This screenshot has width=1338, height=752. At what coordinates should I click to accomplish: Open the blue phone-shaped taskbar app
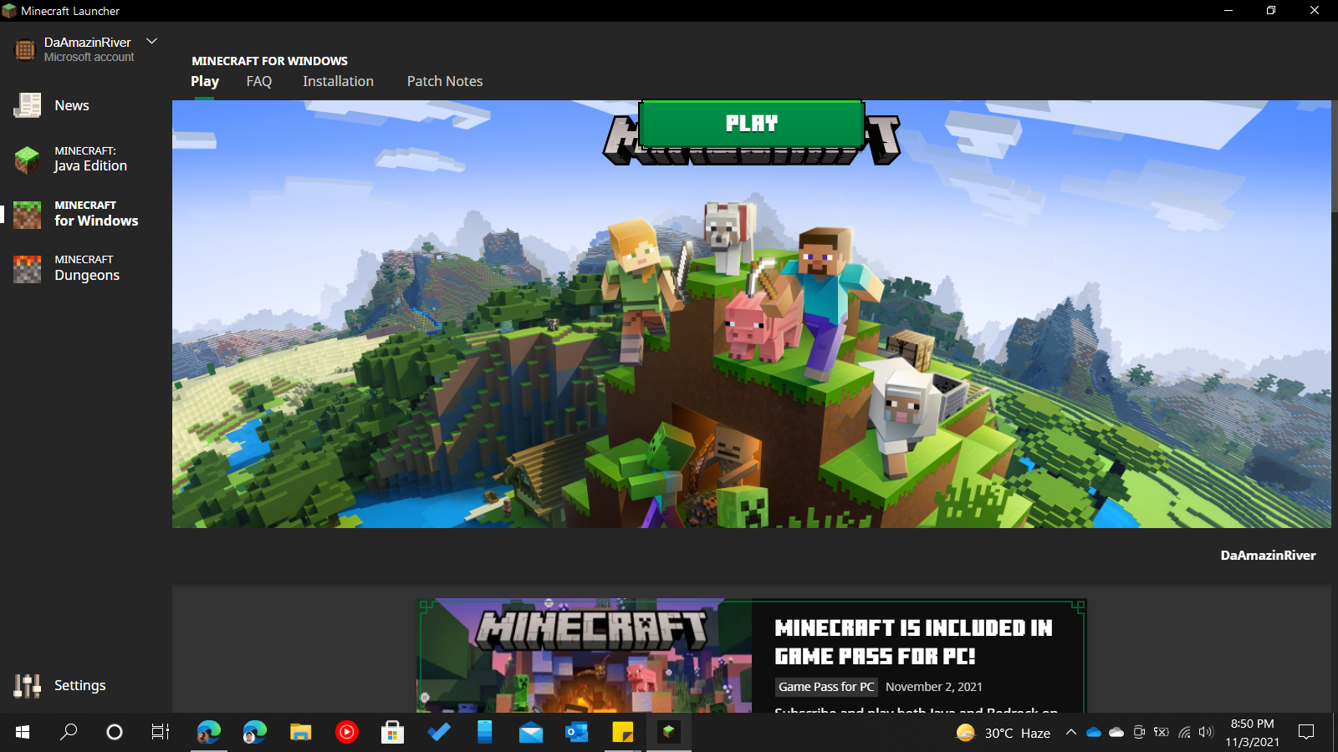point(484,732)
